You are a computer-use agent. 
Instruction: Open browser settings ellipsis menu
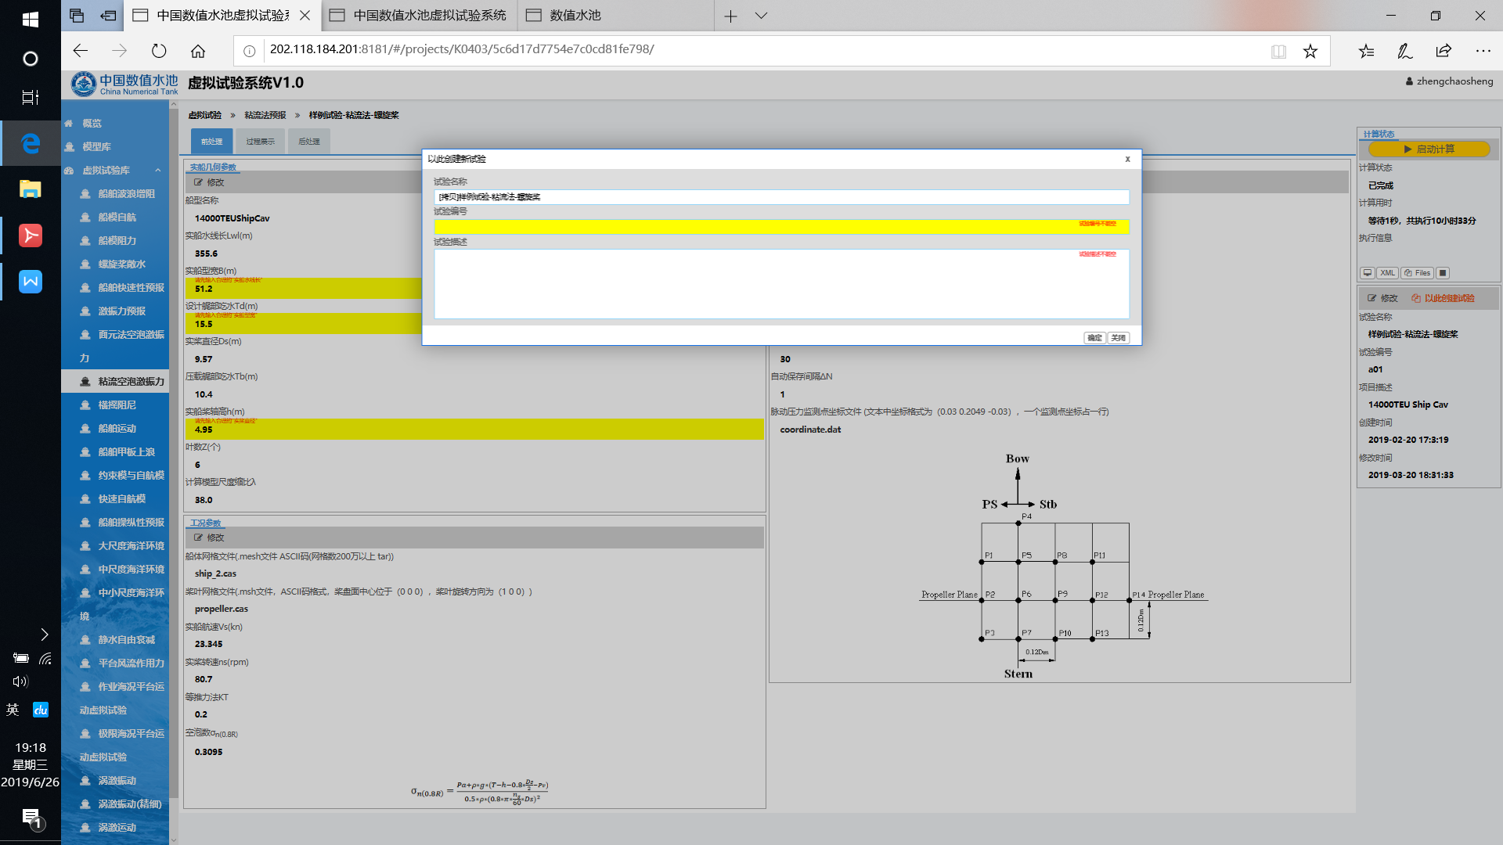[x=1483, y=51]
